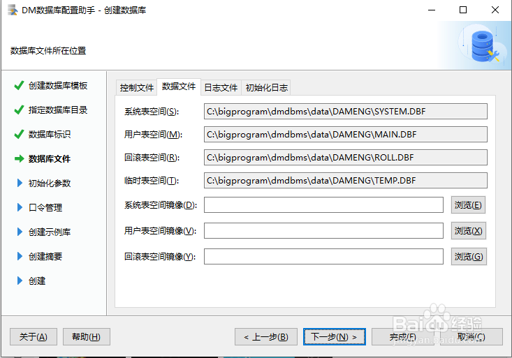Click 浏览(X) for user tablespace mirror
This screenshot has height=358, width=512.
pos(469,231)
